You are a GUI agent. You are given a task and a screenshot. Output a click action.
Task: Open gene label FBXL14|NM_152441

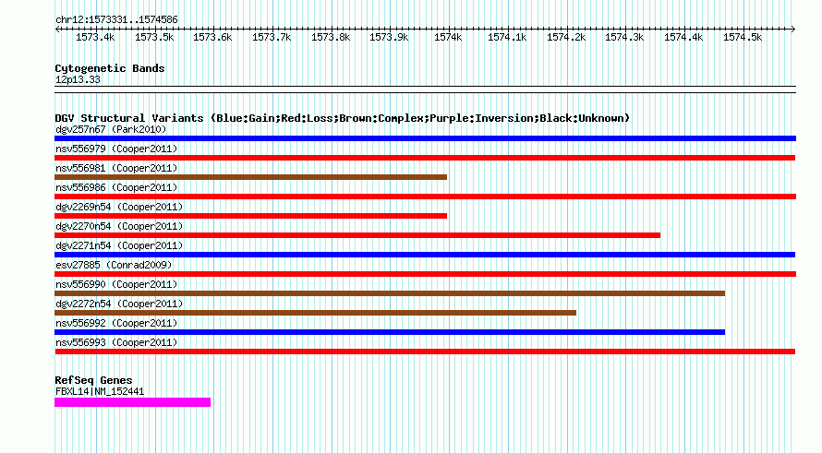click(100, 392)
